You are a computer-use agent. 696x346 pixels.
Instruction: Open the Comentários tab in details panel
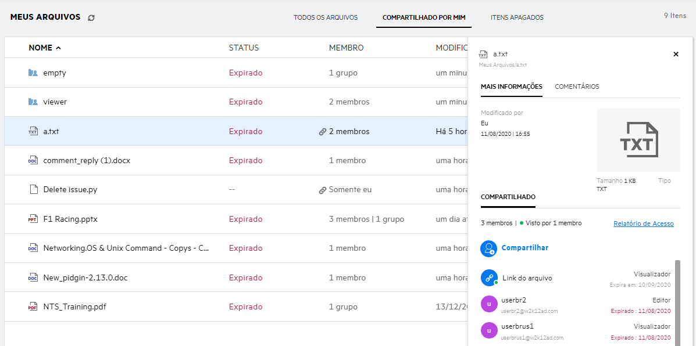577,86
